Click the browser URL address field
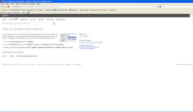 (81, 7)
